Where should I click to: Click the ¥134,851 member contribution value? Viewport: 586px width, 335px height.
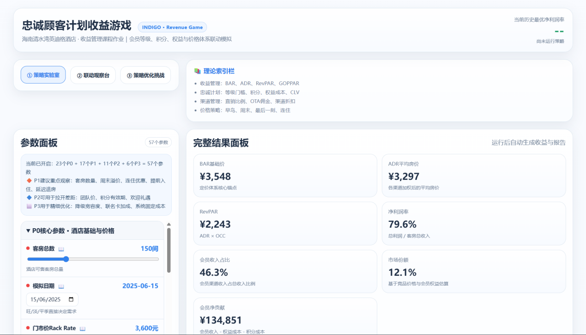[221, 320]
